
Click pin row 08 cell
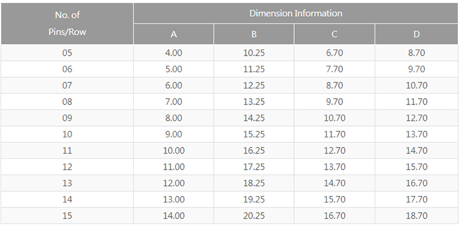(x=68, y=102)
